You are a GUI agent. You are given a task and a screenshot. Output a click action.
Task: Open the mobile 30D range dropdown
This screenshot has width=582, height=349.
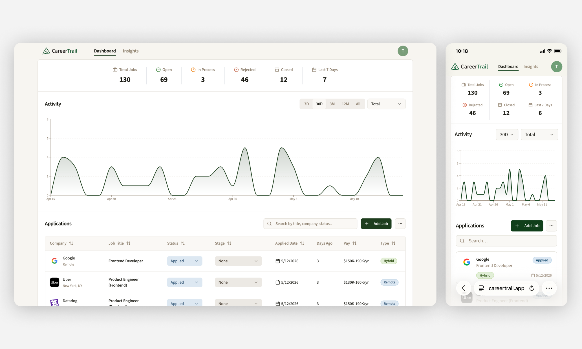(507, 135)
